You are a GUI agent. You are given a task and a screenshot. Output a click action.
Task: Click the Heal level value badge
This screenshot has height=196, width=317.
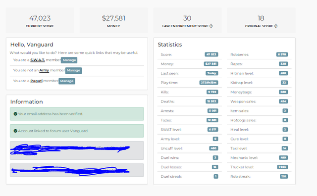pyautogui.click(x=285, y=130)
